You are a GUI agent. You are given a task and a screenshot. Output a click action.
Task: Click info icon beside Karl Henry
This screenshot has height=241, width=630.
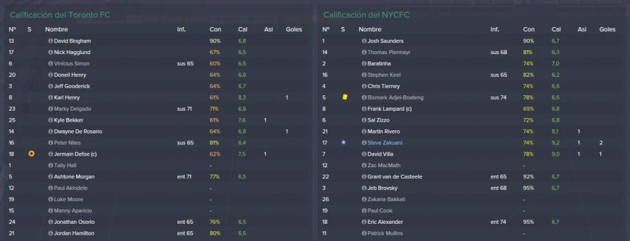50,98
